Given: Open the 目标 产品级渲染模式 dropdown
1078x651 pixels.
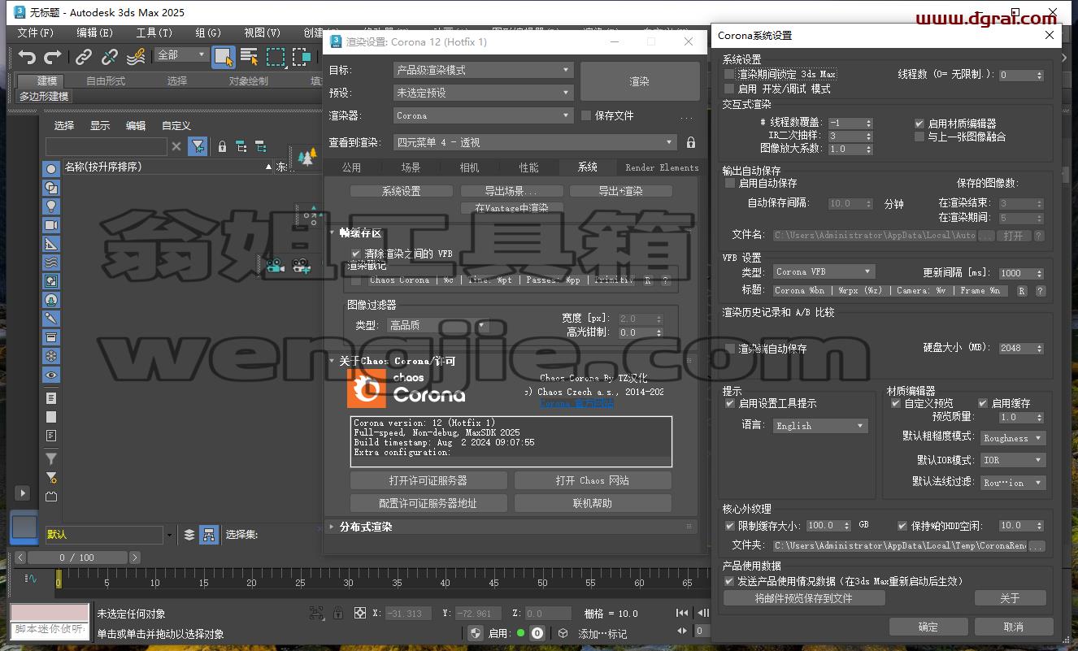Looking at the screenshot, I should (x=484, y=70).
